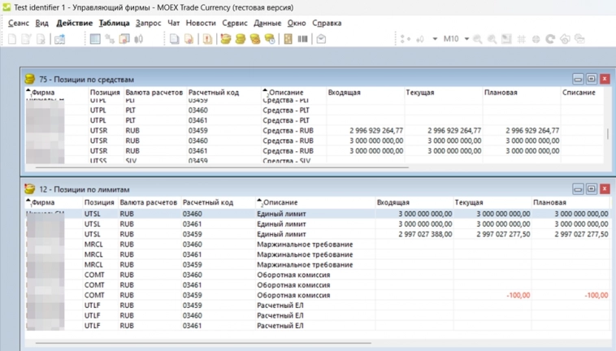Sort by Фирма column in limits window

[x=43, y=202]
